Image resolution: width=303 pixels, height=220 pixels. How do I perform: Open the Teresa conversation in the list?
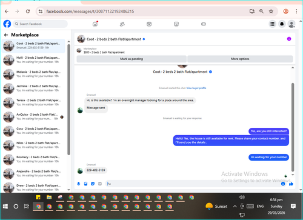33,102
